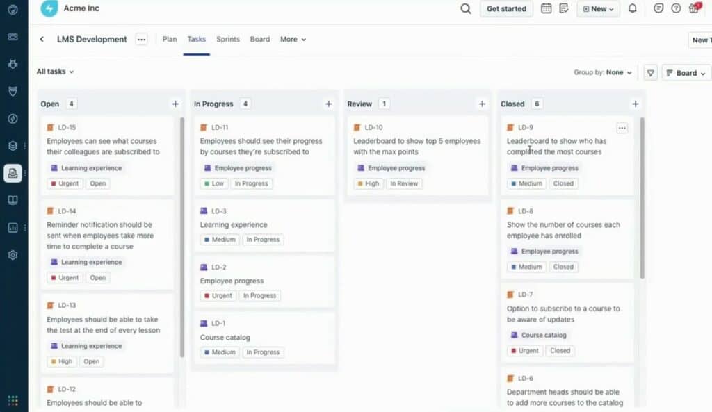Image resolution: width=712 pixels, height=412 pixels.
Task: Switch to the Sprints tab
Action: click(x=228, y=40)
